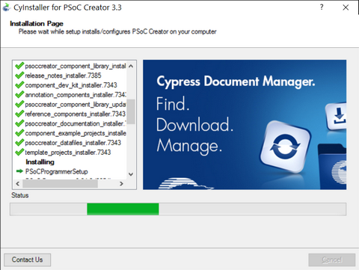359x270 pixels.
Task: Select the release_notes_installer.7385 row
Action: tap(63, 76)
